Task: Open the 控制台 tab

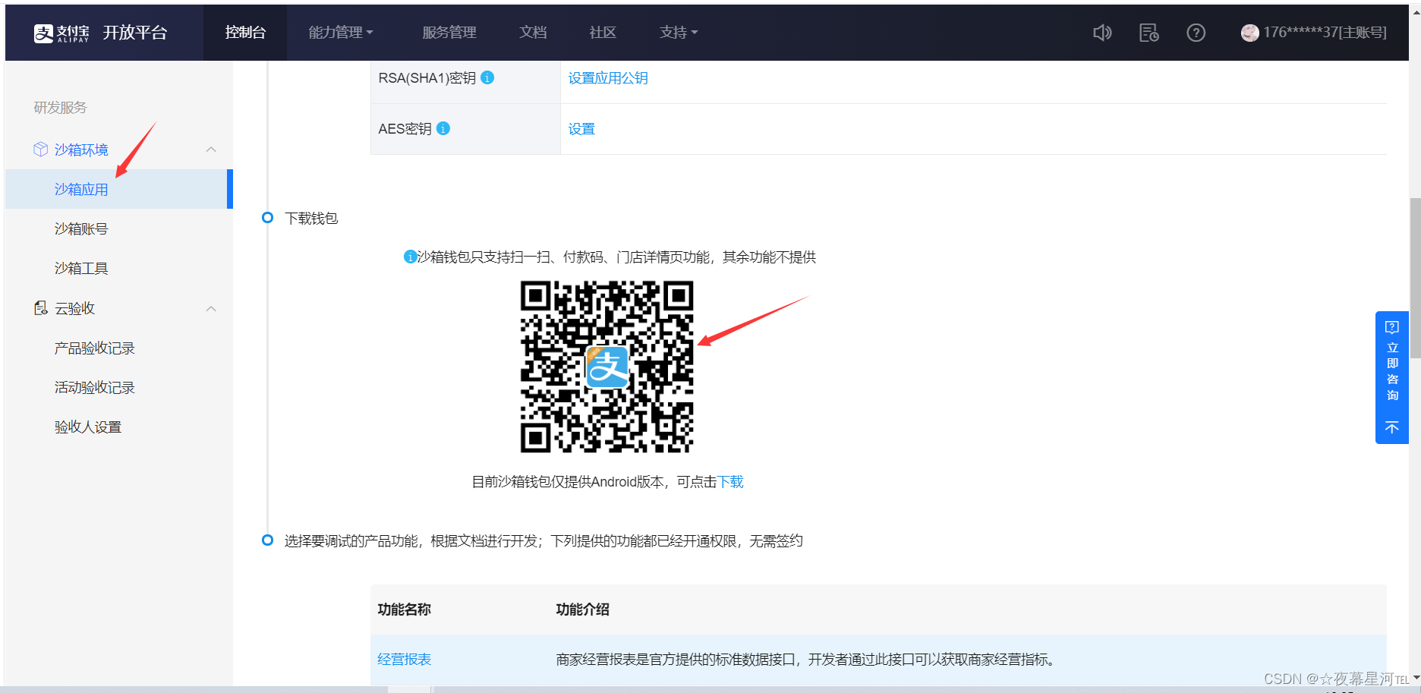Action: pos(245,33)
